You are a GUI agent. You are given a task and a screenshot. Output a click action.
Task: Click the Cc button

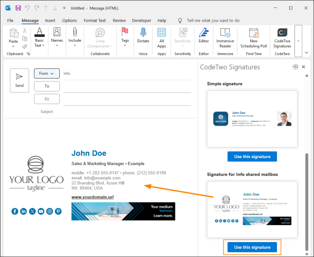pyautogui.click(x=47, y=99)
